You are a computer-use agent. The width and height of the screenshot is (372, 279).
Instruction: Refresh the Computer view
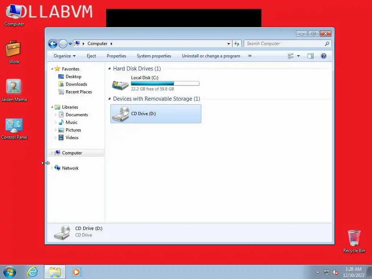coord(237,44)
